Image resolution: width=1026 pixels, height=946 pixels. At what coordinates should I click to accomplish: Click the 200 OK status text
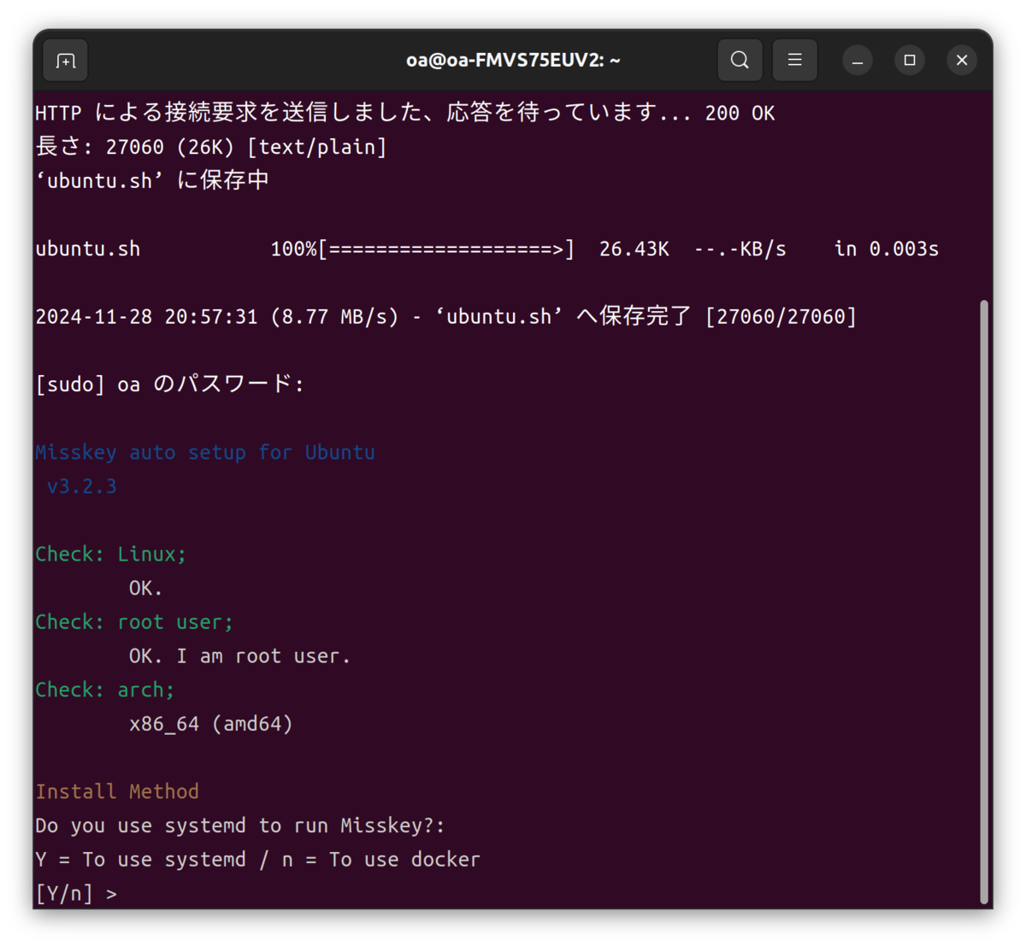click(740, 112)
